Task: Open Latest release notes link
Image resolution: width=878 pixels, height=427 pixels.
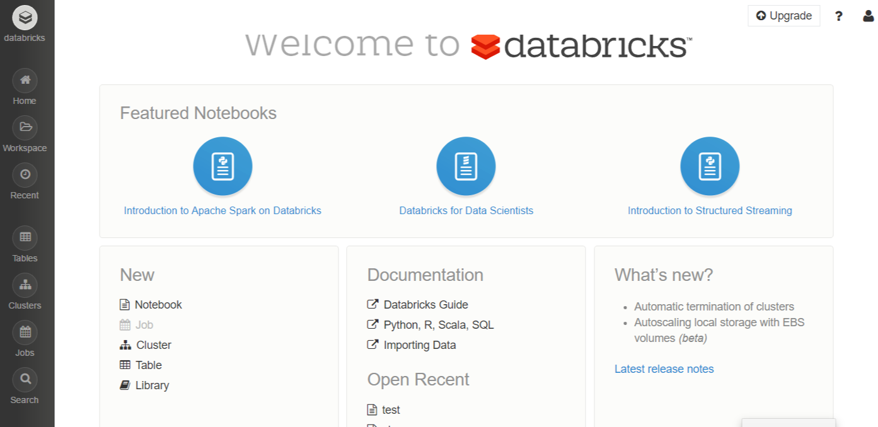Action: coord(664,369)
